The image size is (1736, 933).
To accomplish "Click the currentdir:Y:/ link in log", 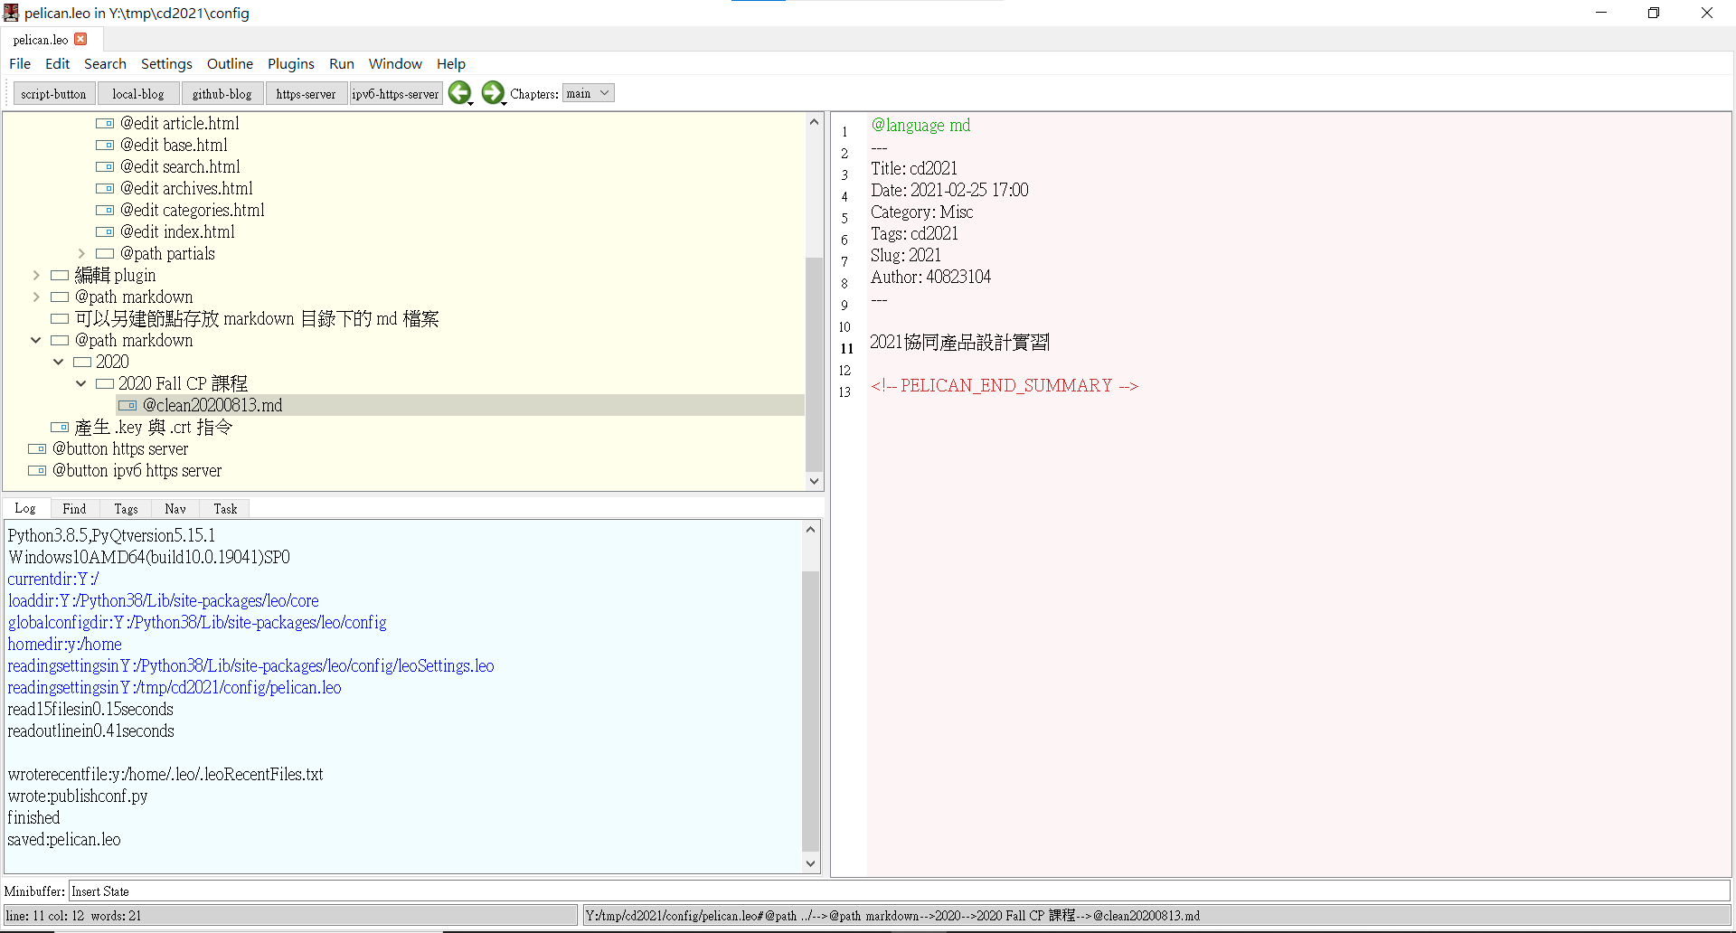I will click(x=53, y=579).
